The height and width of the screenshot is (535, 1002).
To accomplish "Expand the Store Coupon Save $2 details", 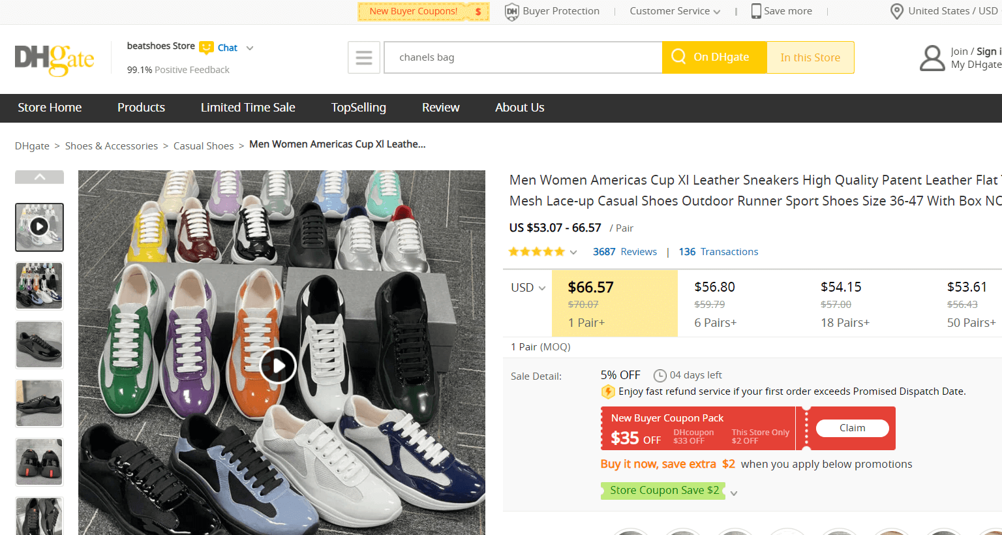I will click(x=734, y=493).
